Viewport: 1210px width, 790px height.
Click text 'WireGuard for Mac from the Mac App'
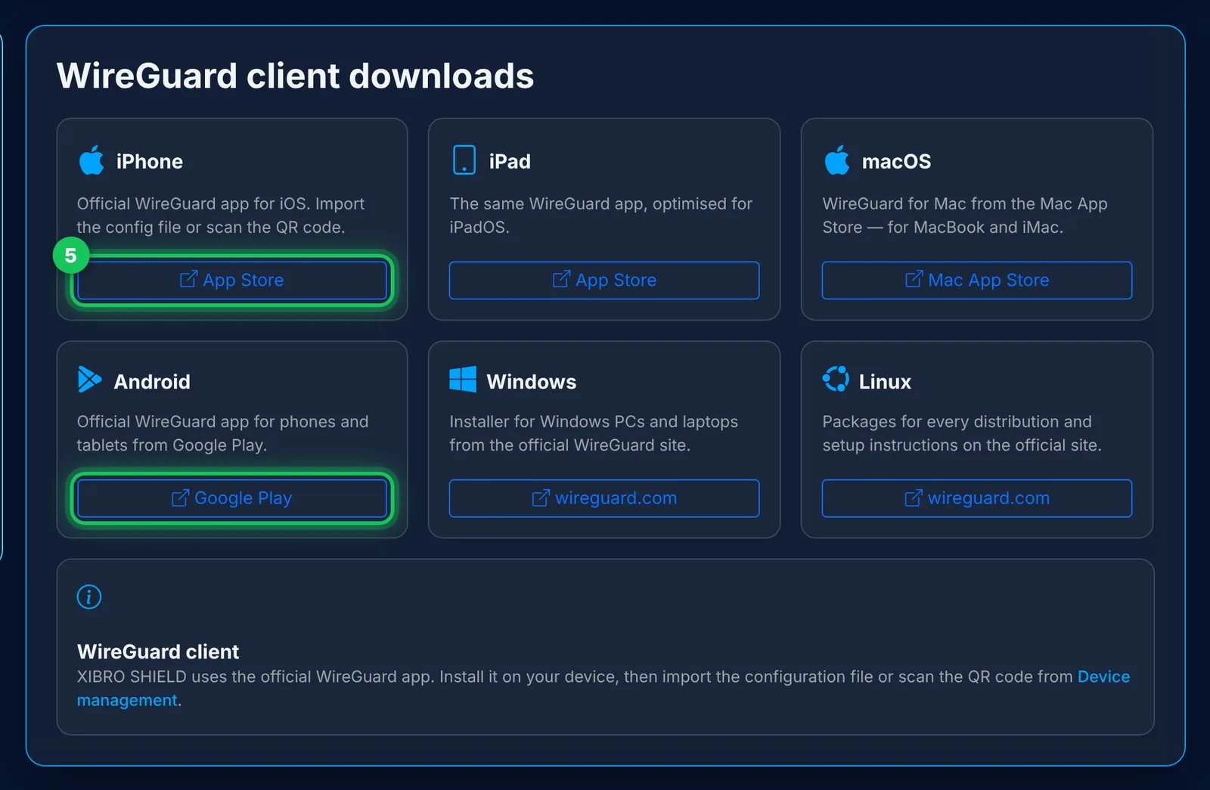pos(965,204)
